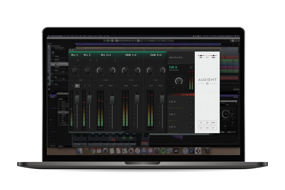Click the Mic 1 pan knob
The image size is (285, 190).
[x=75, y=70]
